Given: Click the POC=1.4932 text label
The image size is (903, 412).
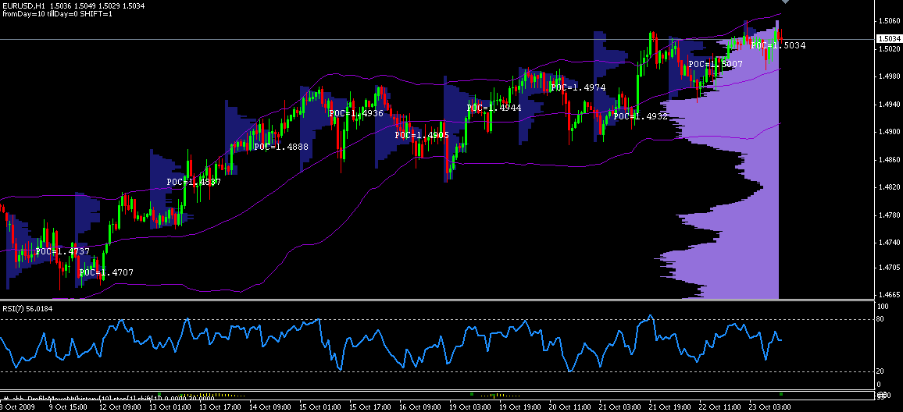Looking at the screenshot, I should [x=640, y=116].
